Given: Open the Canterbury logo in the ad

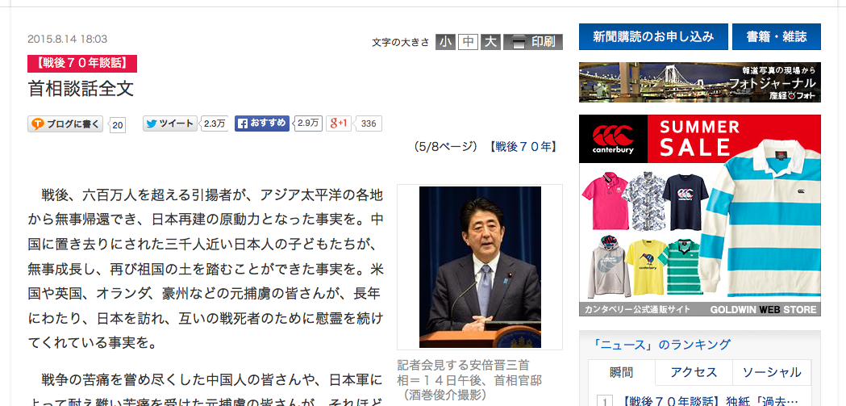Looking at the screenshot, I should (613, 140).
